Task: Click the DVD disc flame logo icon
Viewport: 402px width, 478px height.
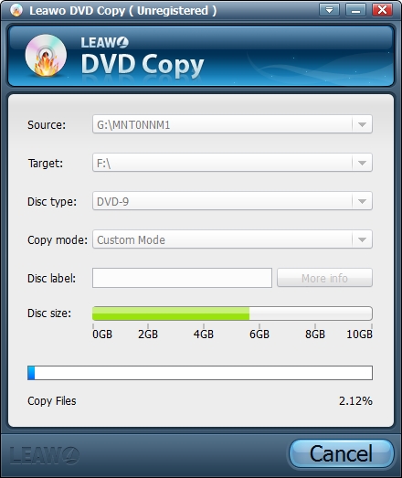Action: (46, 56)
